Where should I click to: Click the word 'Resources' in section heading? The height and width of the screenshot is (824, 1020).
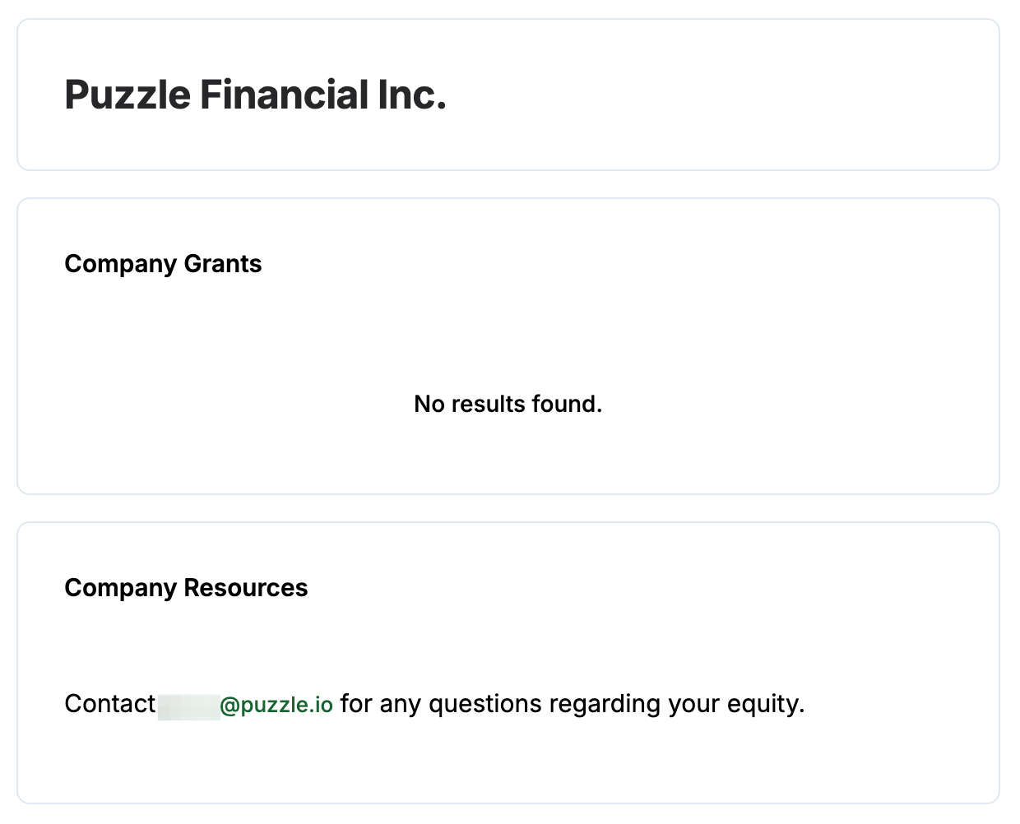(x=246, y=588)
